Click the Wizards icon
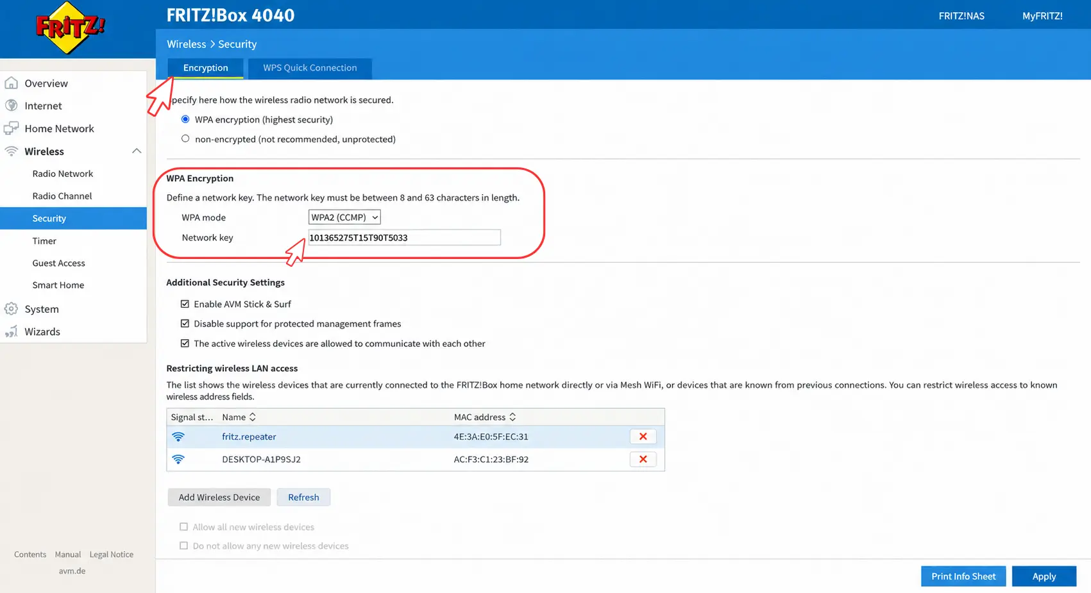1091x593 pixels. point(11,331)
